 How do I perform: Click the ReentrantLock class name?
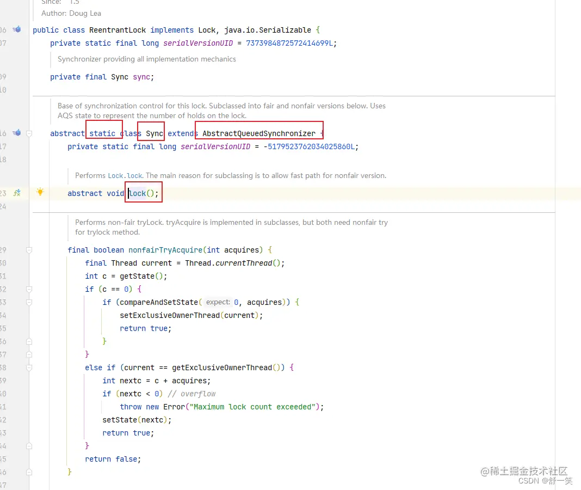118,30
